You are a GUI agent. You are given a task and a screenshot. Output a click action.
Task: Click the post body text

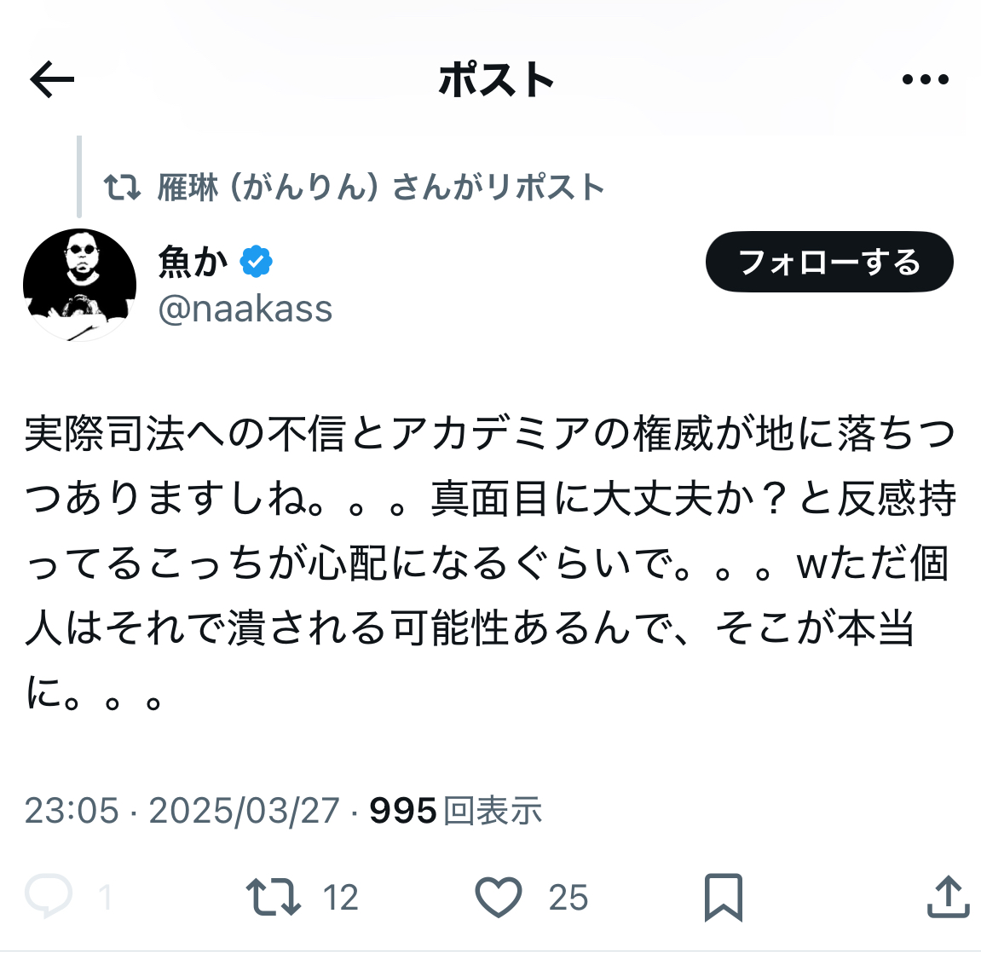pos(491,562)
